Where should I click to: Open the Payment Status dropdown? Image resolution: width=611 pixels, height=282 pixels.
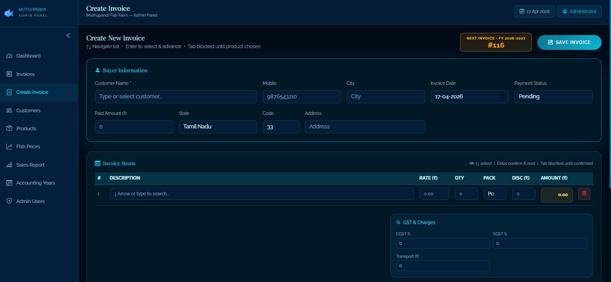(x=553, y=96)
